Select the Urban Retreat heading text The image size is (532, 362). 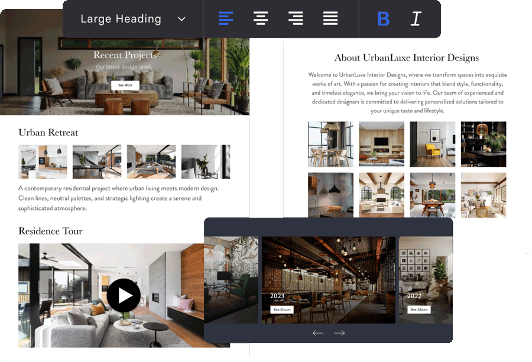(48, 132)
